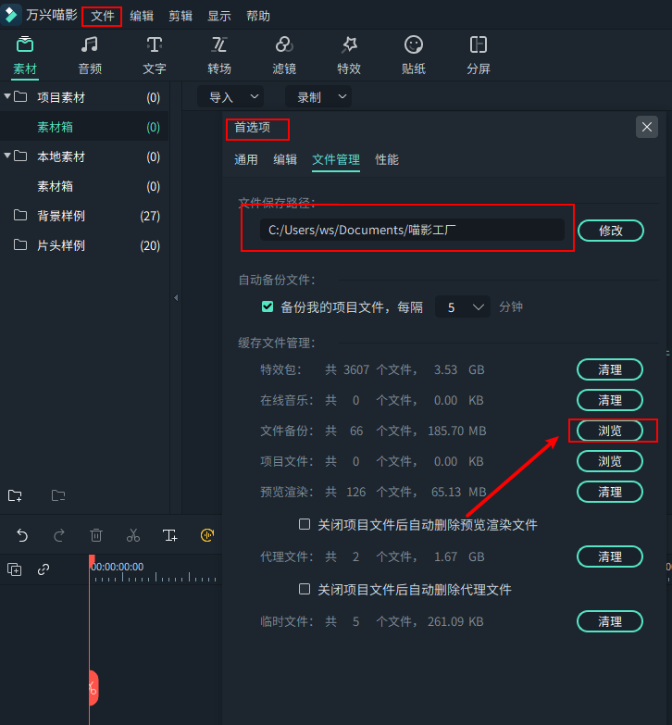Screen dimensions: 672x725
Task: Click 修改 to change save path
Action: pyautogui.click(x=611, y=231)
